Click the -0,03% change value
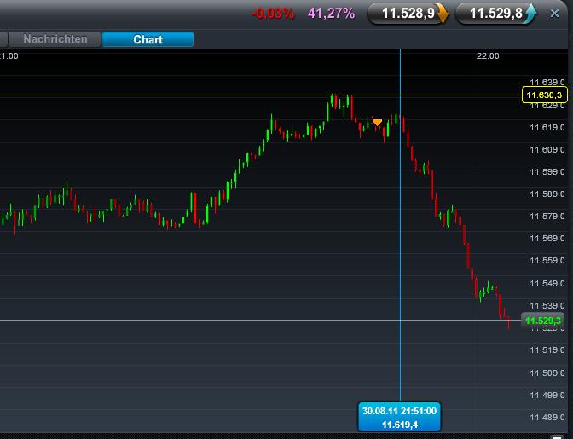The image size is (573, 439). (x=273, y=14)
